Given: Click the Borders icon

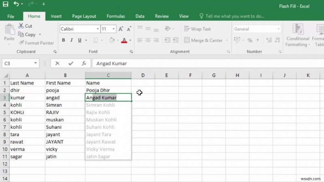Looking at the screenshot, I should (96, 40).
